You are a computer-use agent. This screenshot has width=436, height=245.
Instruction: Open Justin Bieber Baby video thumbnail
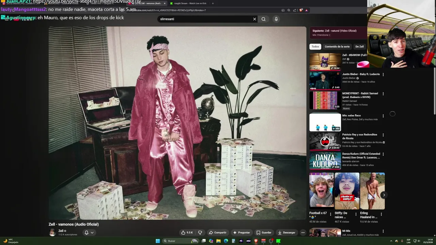point(325,81)
